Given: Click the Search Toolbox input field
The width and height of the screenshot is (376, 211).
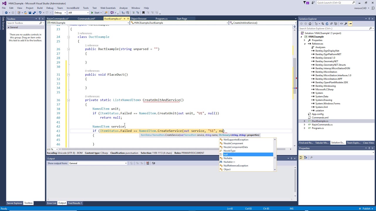Looking at the screenshot, I should [22, 23].
